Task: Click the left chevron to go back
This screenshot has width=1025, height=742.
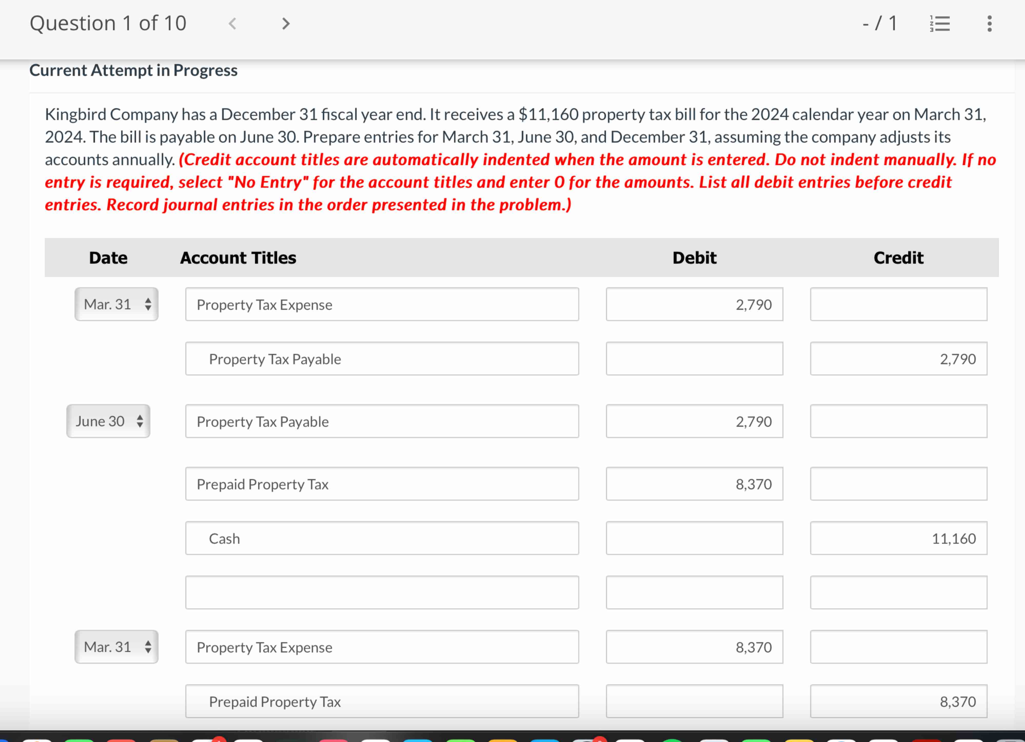Action: click(232, 23)
